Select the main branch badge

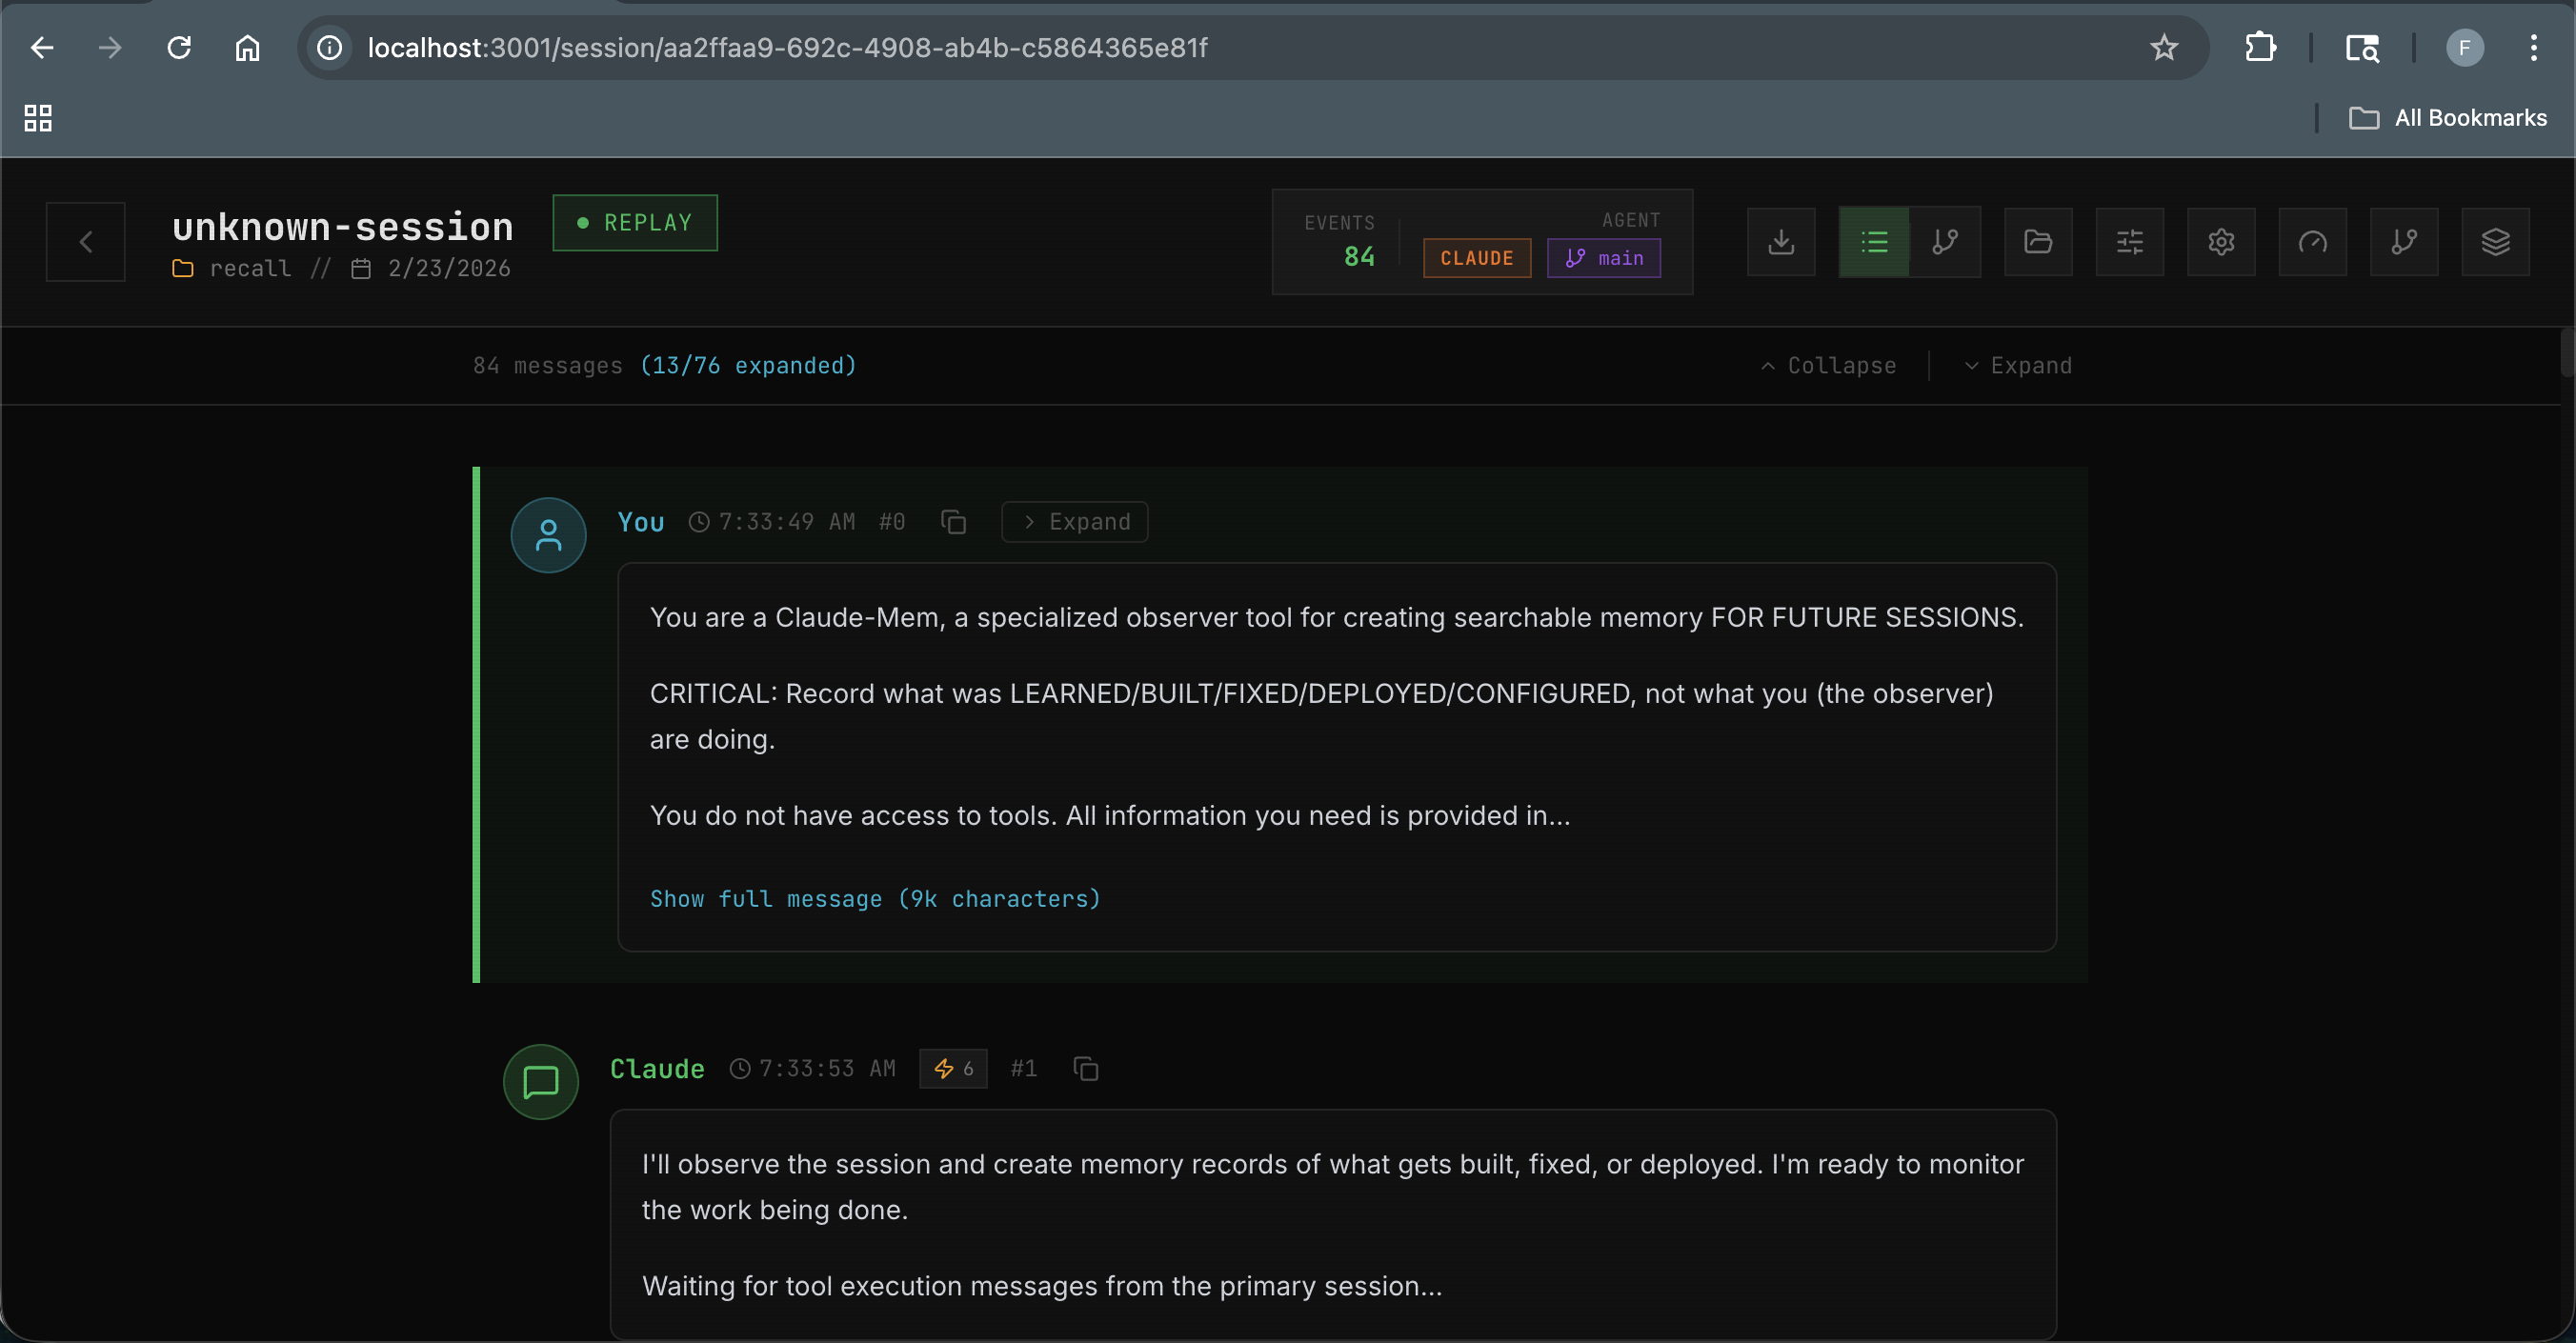[1604, 257]
